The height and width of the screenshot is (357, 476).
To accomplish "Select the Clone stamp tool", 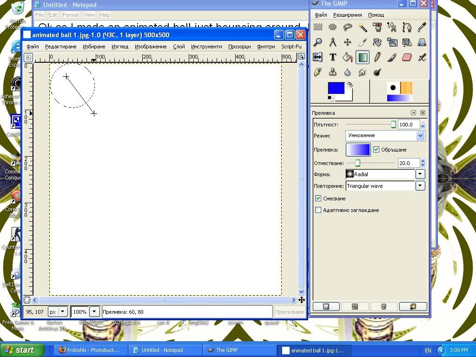I will (333, 72).
